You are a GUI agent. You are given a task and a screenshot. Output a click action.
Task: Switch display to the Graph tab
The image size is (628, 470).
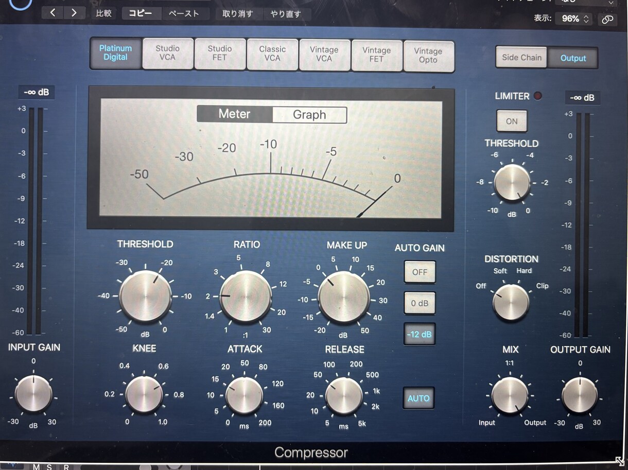point(309,115)
